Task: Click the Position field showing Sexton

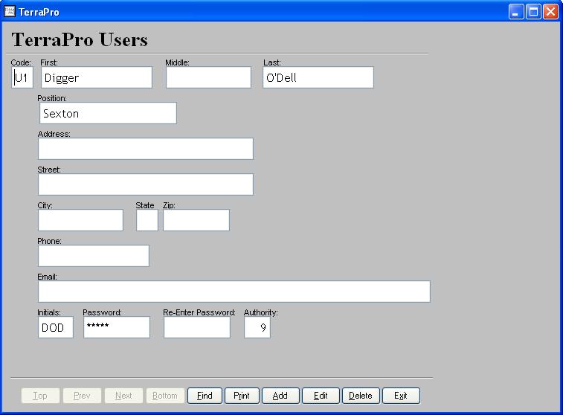Action: pyautogui.click(x=108, y=113)
